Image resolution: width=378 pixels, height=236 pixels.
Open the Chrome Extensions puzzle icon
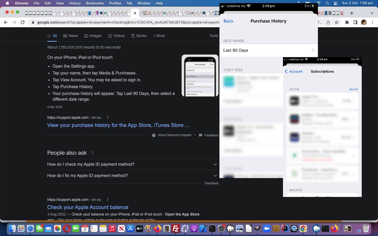347,22
